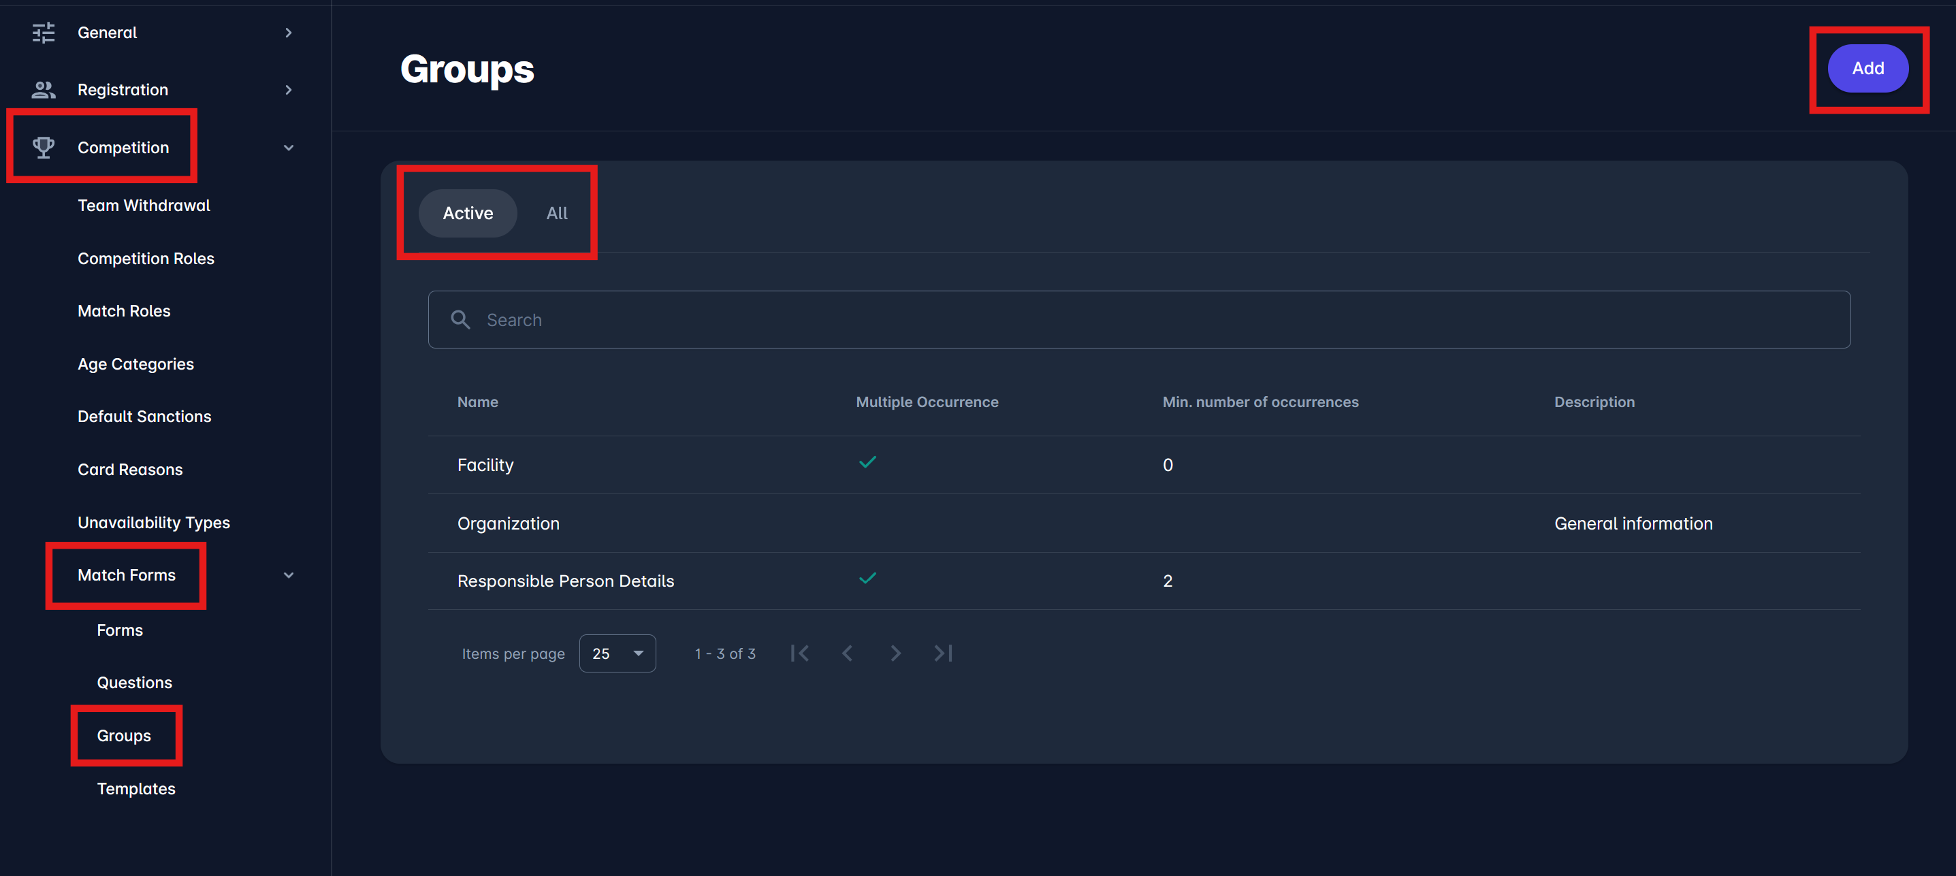
Task: Expand the General menu chevron
Action: (289, 33)
